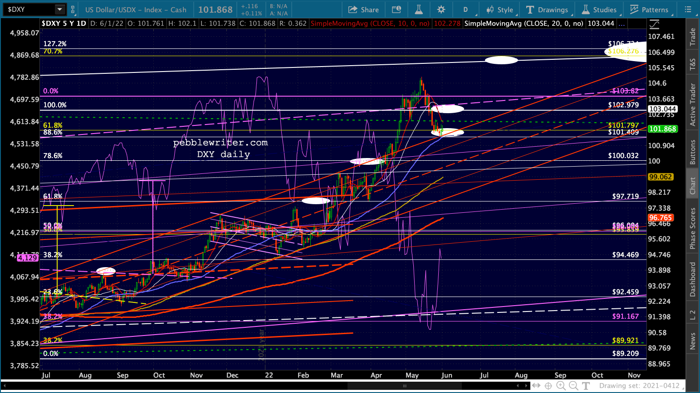This screenshot has height=393, width=700.
Task: Open the Patterns menu
Action: pyautogui.click(x=649, y=10)
